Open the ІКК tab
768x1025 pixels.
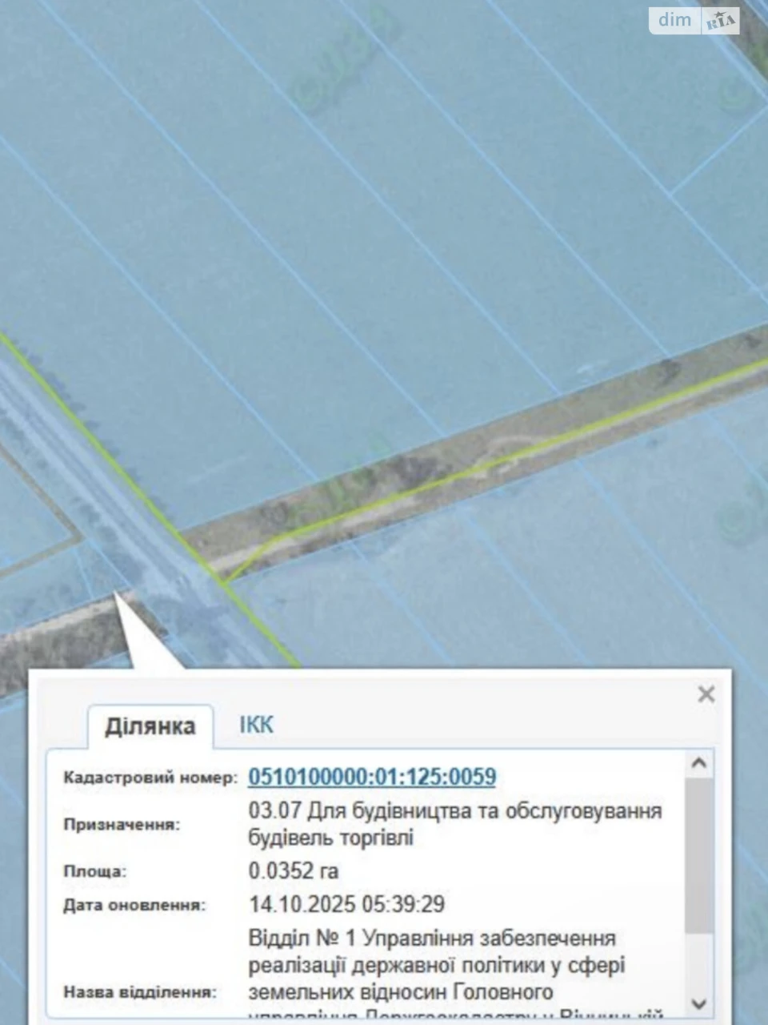pos(256,725)
